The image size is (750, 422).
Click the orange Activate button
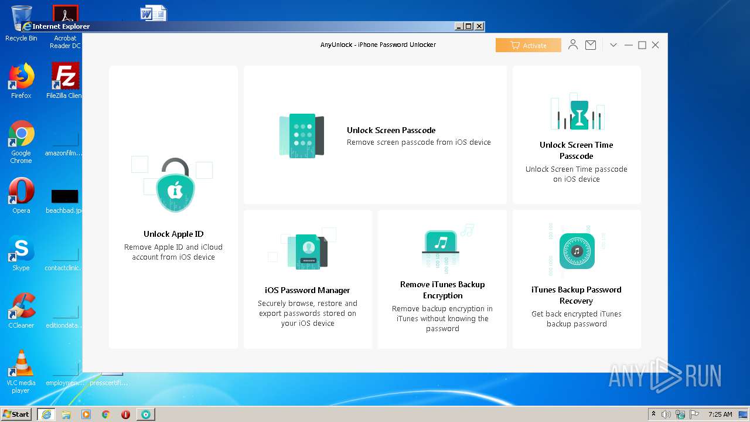(x=528, y=45)
